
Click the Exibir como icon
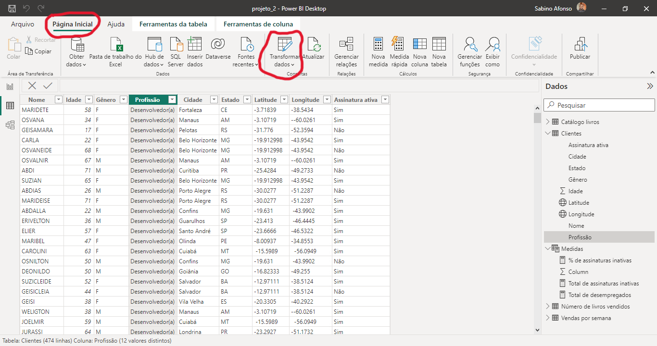(493, 44)
